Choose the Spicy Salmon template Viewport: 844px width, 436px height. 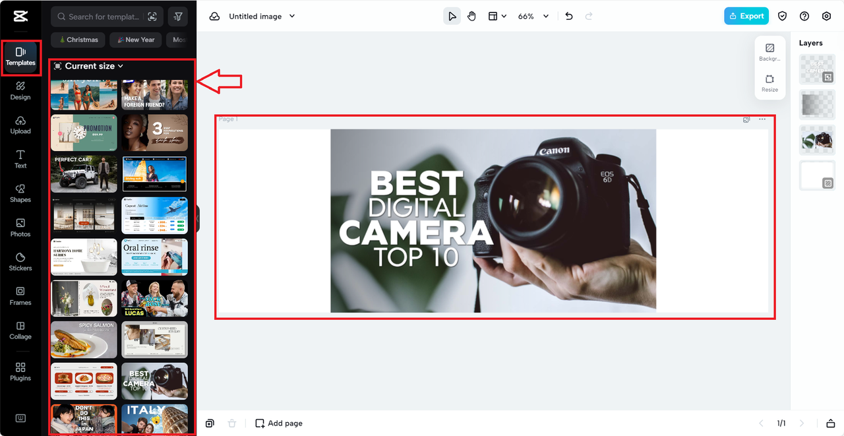pos(84,340)
